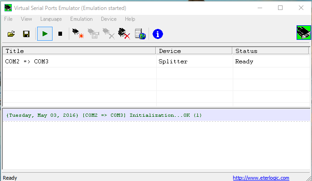Click the app icon in the title bar
Image resolution: width=312 pixels, height=181 pixels.
click(8, 8)
